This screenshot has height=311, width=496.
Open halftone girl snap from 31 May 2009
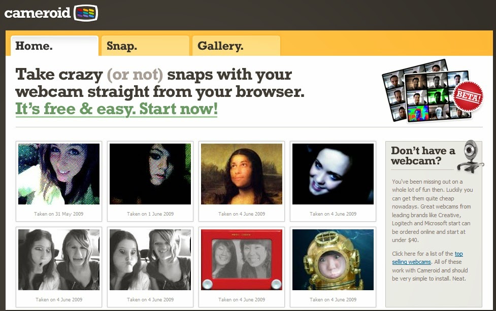click(59, 174)
